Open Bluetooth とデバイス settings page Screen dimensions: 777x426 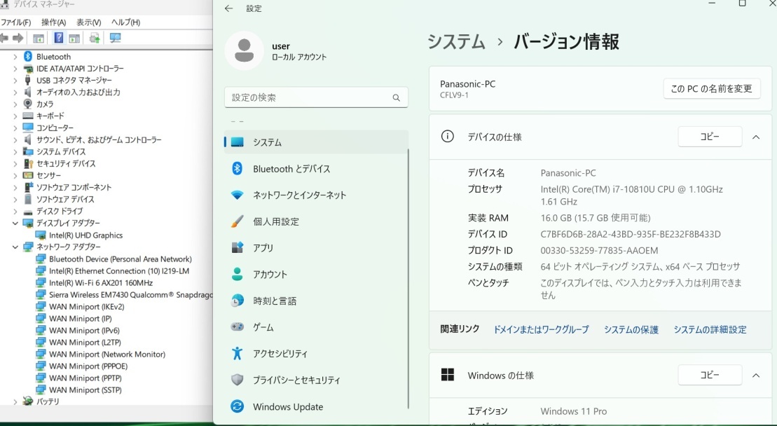(316, 168)
